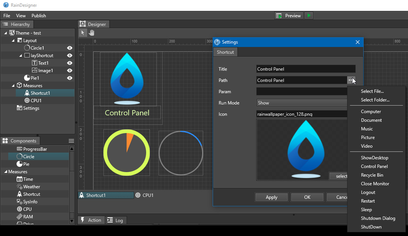Apply the shortcut settings
Screen dimensions: 408x236
[271, 197]
